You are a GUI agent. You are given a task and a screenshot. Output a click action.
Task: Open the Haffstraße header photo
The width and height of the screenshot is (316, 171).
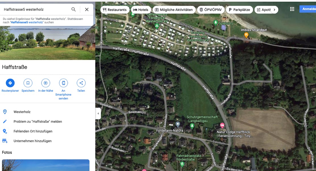(x=47, y=43)
